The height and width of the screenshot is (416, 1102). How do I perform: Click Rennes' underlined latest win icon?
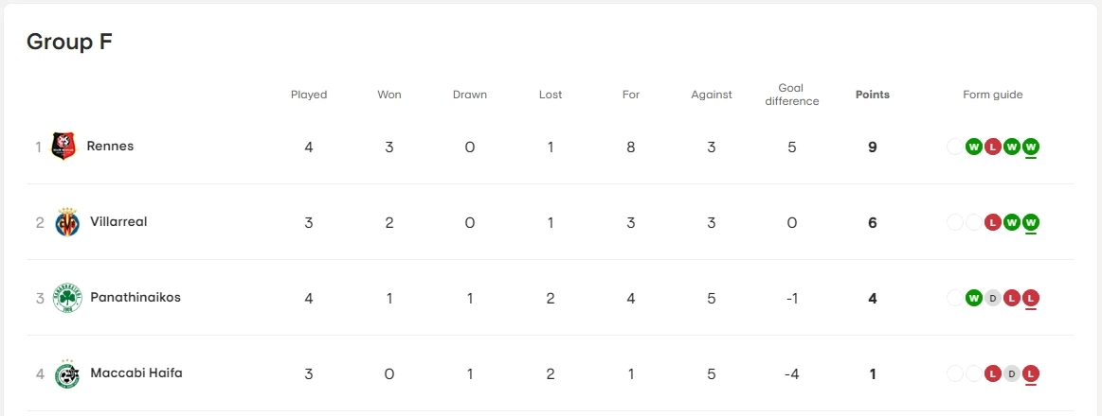coord(1031,147)
